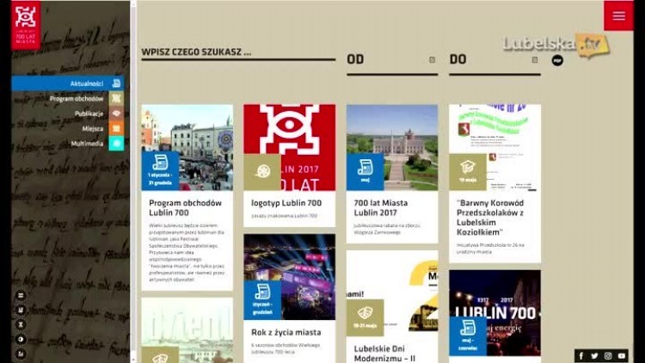
Task: Open the Instagram social icon
Action: 608,355
